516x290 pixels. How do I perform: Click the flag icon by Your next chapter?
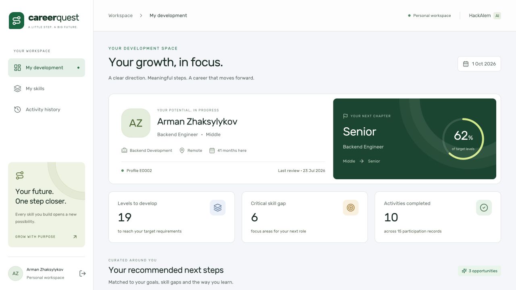pyautogui.click(x=345, y=116)
